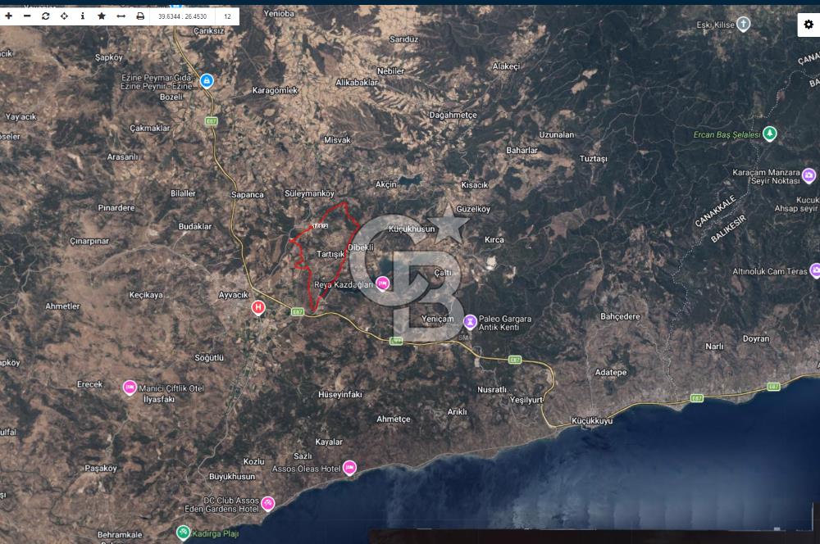Image resolution: width=820 pixels, height=544 pixels.
Task: Click the Tuztaşı label
Action: [x=594, y=158]
